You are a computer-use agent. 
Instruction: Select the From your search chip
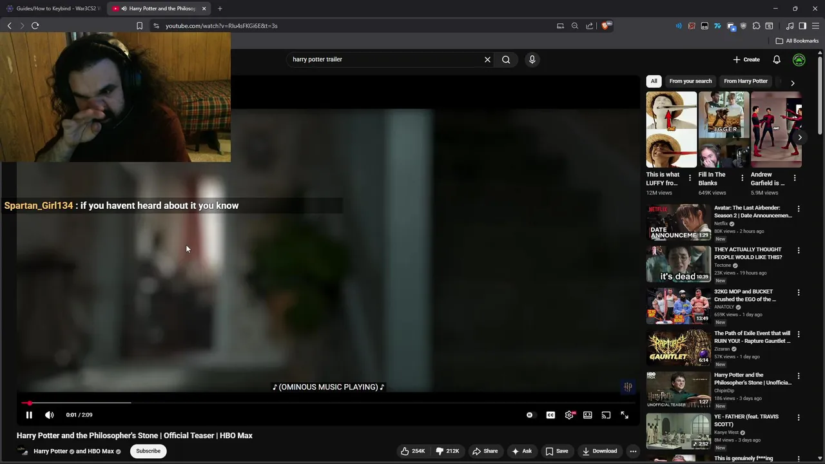coord(690,81)
